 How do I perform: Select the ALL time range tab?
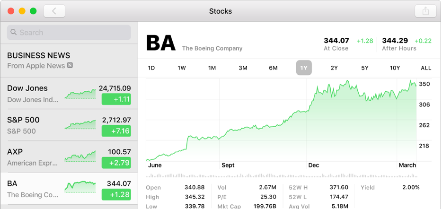pos(425,68)
